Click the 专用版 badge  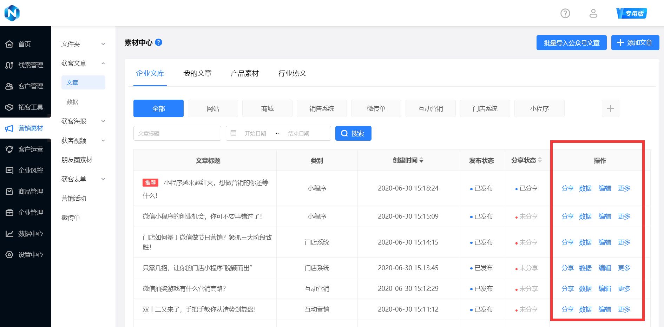pyautogui.click(x=632, y=13)
